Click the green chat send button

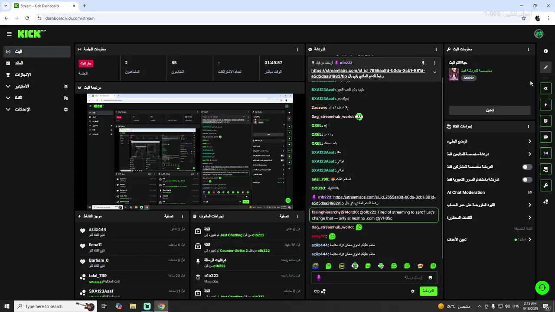pos(428,291)
